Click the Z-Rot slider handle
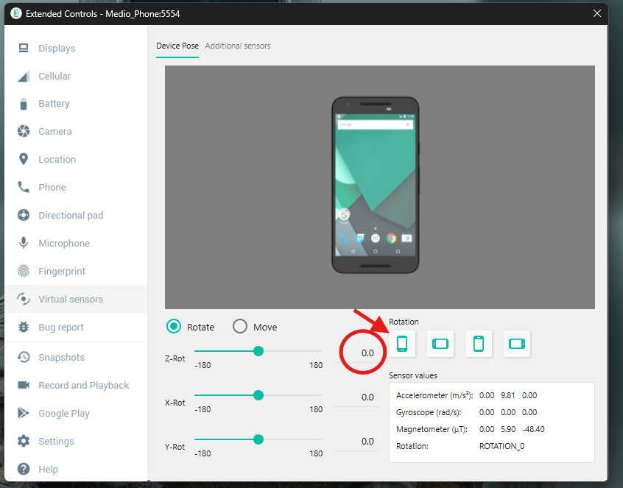The width and height of the screenshot is (623, 488). coord(258,351)
